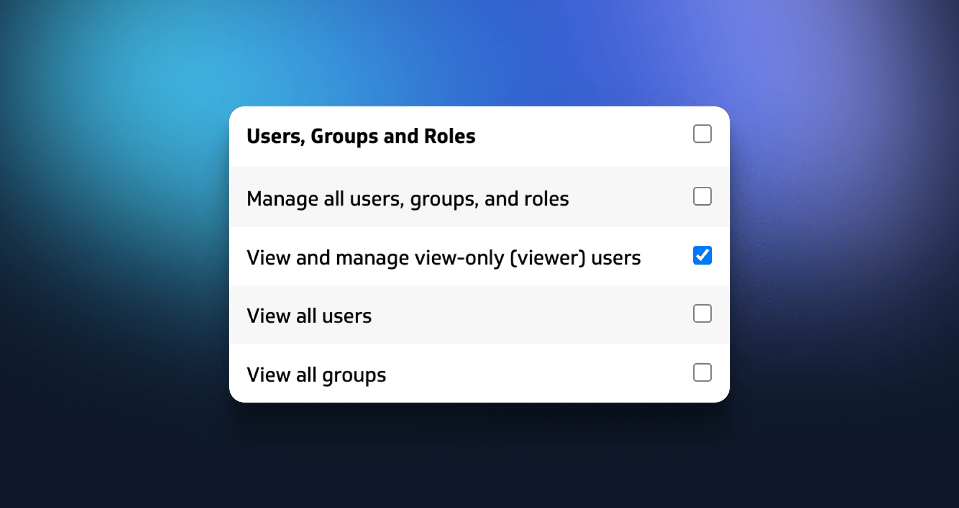Click the word Roles in the bold heading
The image size is (959, 508).
tap(450, 136)
